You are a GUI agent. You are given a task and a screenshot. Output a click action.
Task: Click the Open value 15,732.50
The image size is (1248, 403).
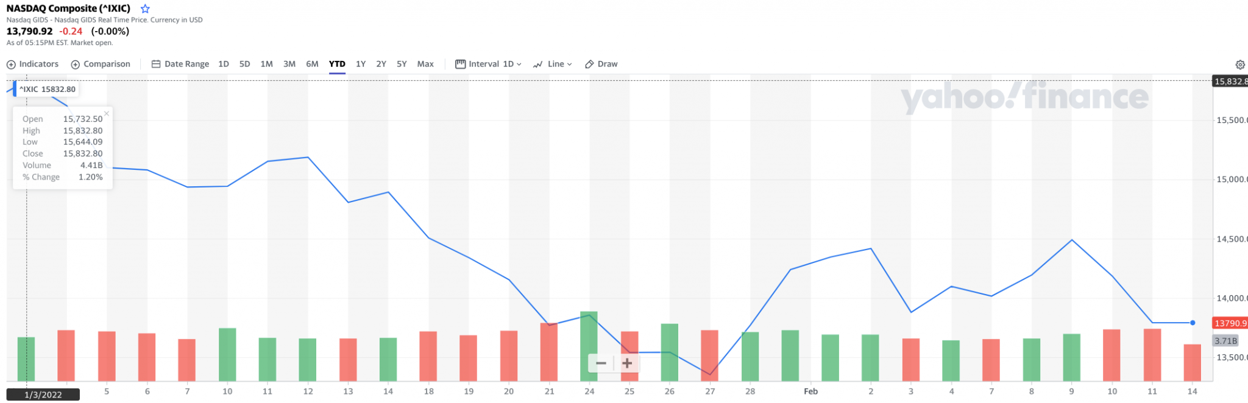[x=83, y=119]
